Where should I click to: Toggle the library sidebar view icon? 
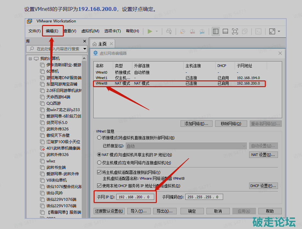point(216,31)
